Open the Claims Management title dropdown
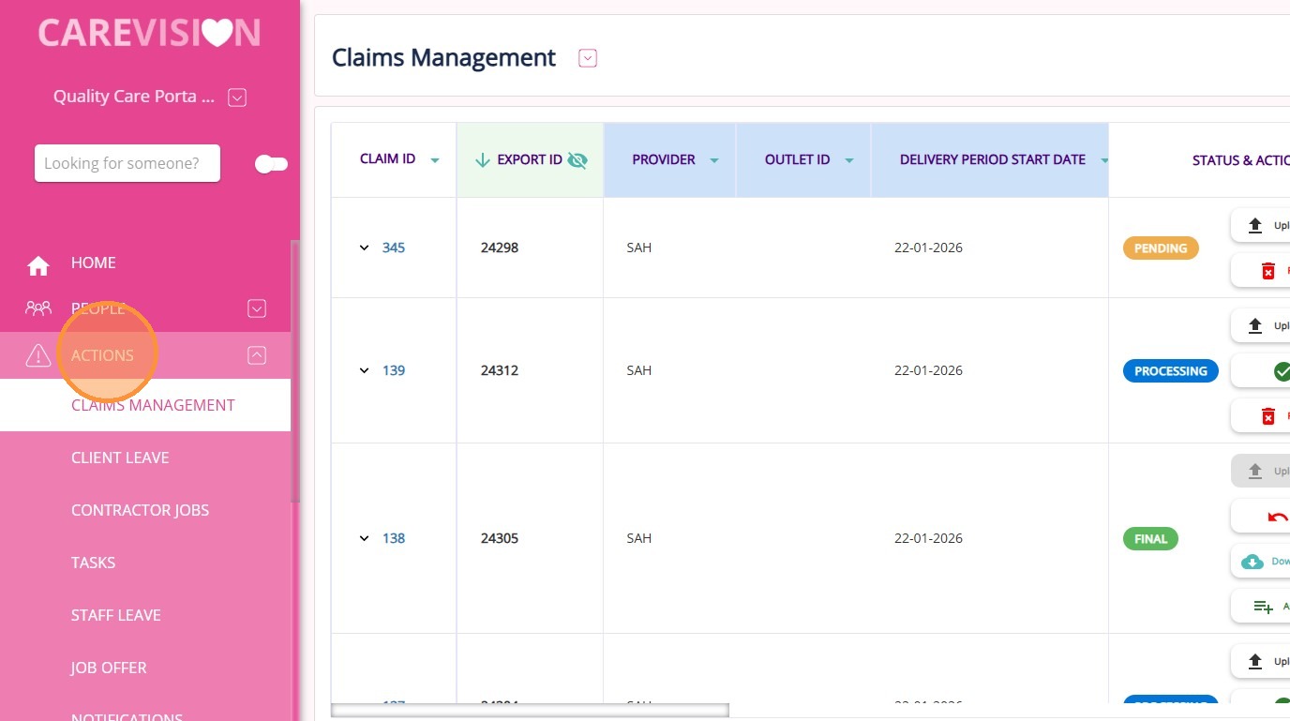The image size is (1290, 721). (x=588, y=58)
